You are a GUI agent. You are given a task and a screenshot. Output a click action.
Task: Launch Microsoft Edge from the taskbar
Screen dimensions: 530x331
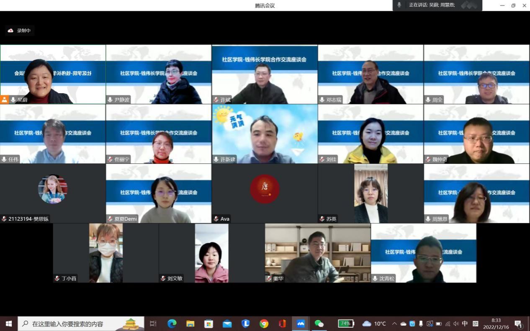click(x=172, y=323)
